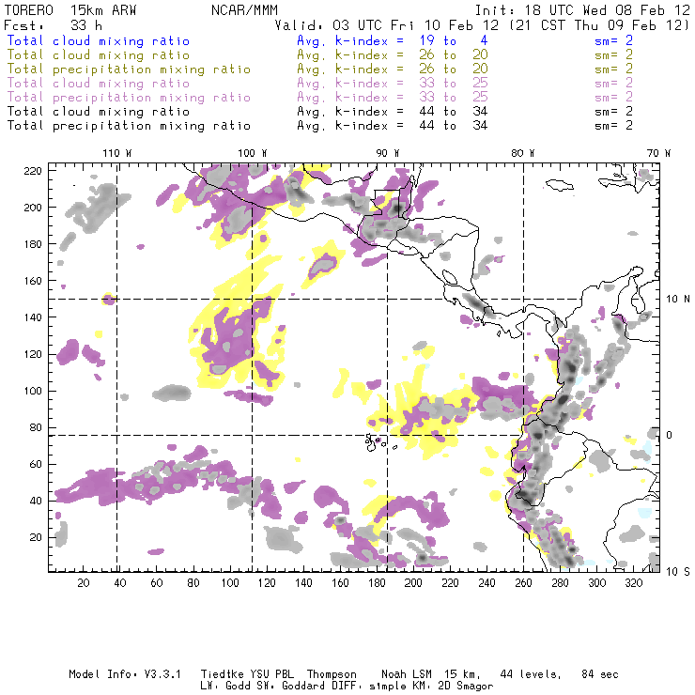
Task: Select the blue 'sm= 2' smoothing value
Action: click(x=613, y=40)
